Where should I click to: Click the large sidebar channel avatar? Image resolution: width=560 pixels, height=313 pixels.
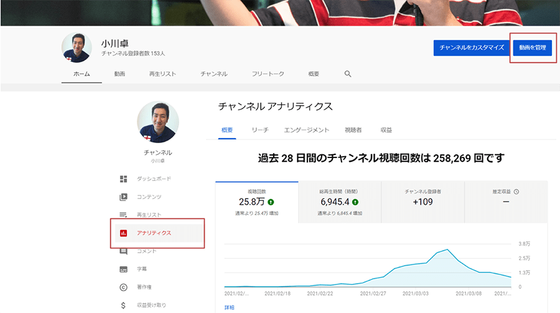[x=158, y=122]
